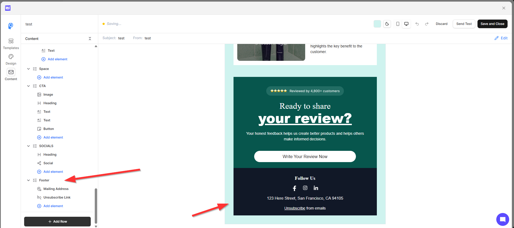Viewport: 514px width, 228px height.
Task: Collapse the SOCIALS row
Action: tap(28, 146)
